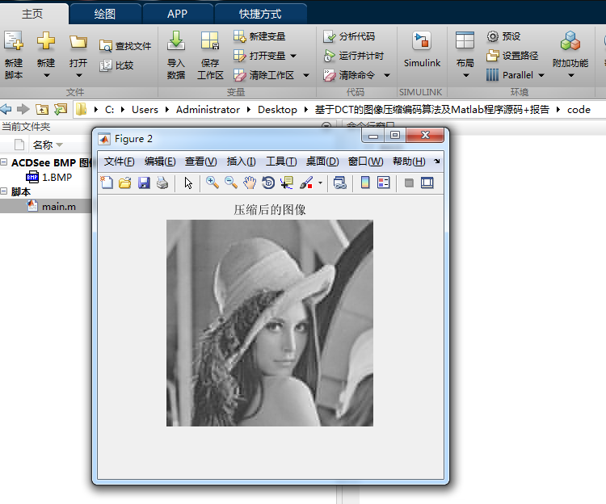Switch to the 绘图 (Plots) tab
606x504 pixels.
point(105,14)
